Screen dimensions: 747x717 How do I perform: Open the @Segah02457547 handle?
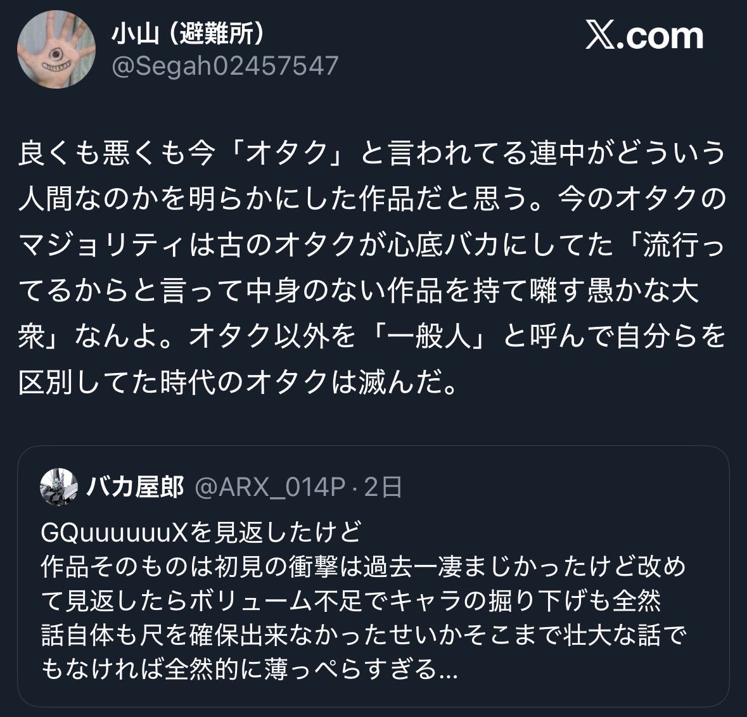[x=225, y=66]
